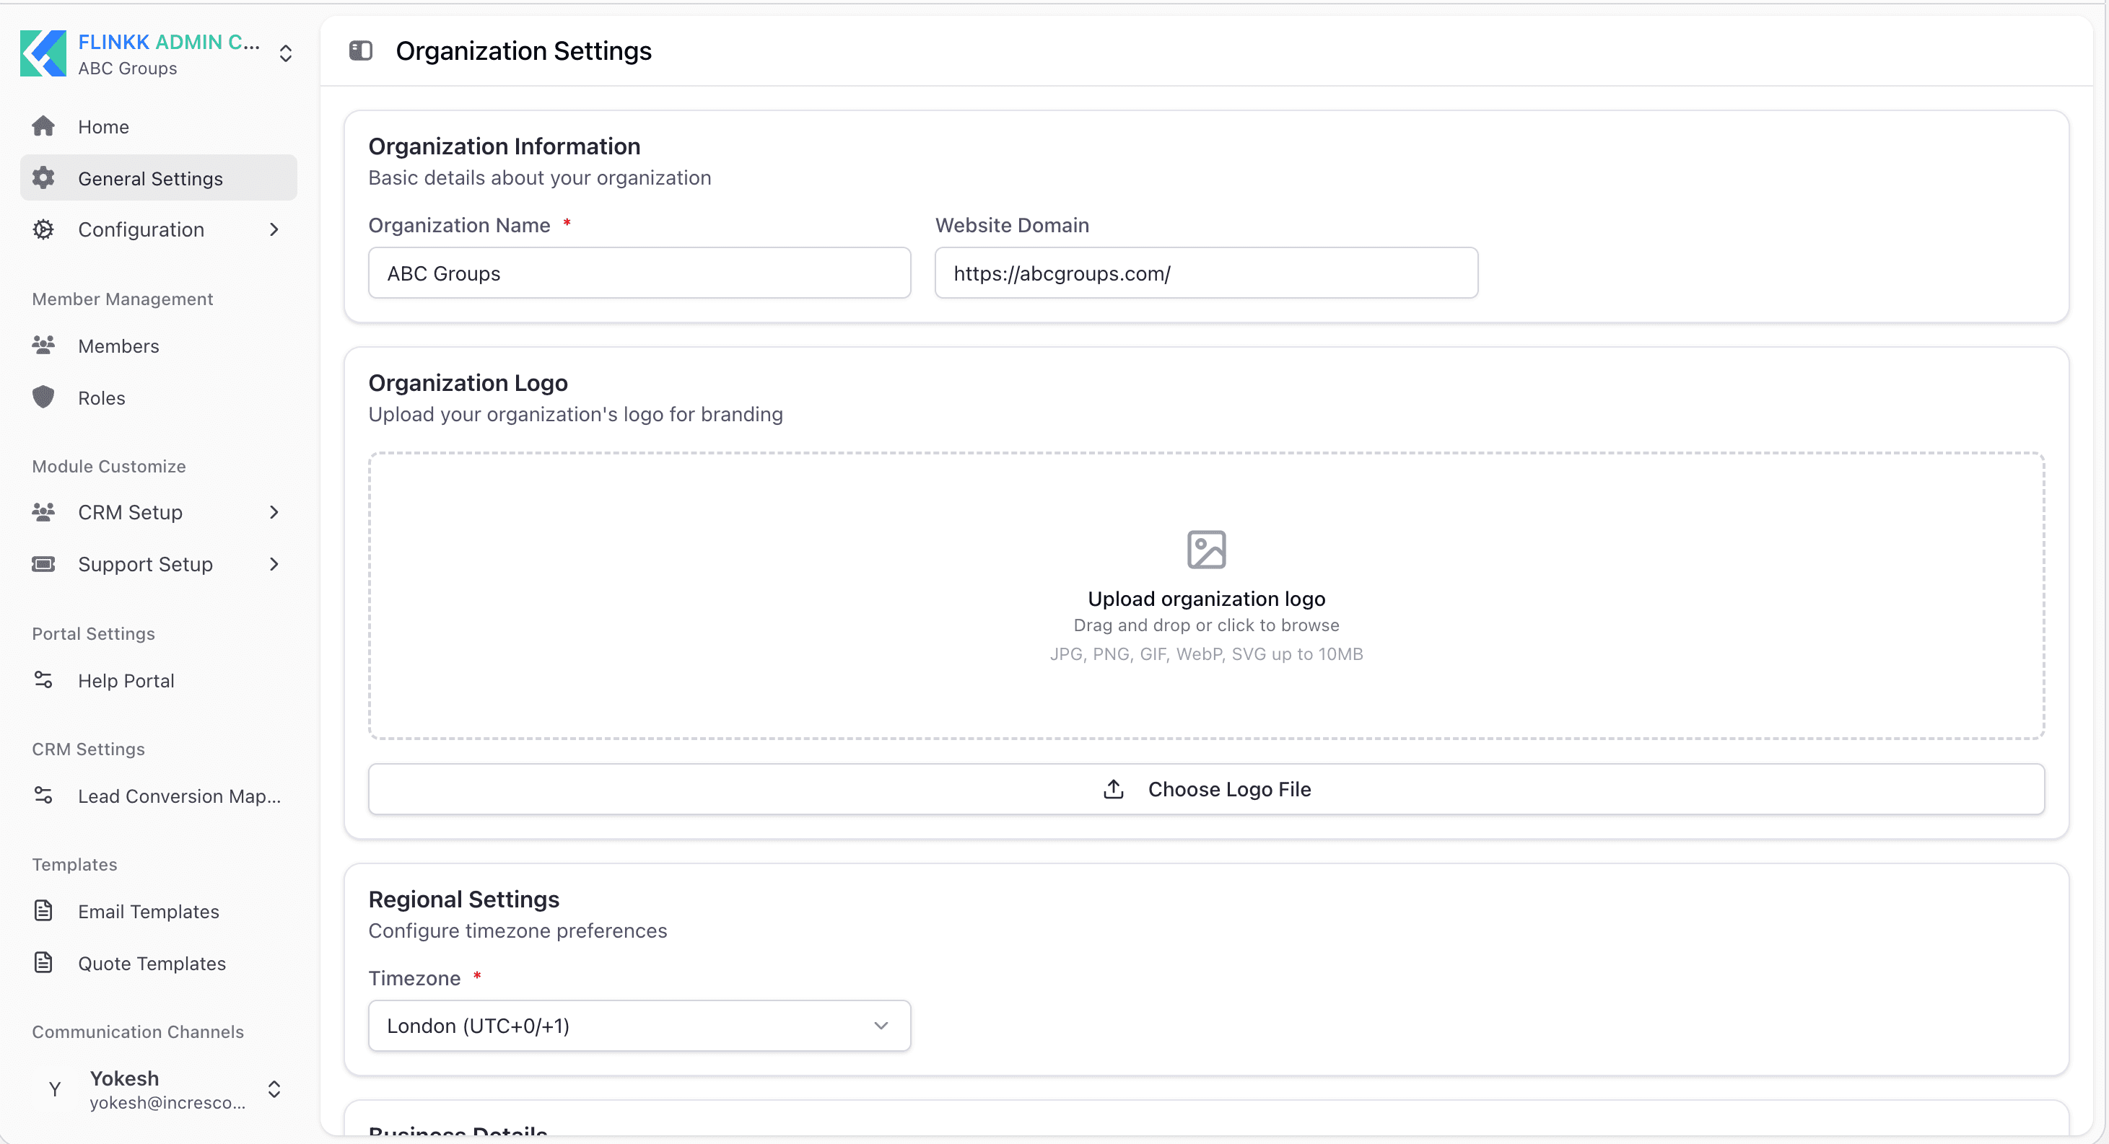Click the Choose Logo File button
This screenshot has width=2109, height=1144.
(x=1206, y=789)
